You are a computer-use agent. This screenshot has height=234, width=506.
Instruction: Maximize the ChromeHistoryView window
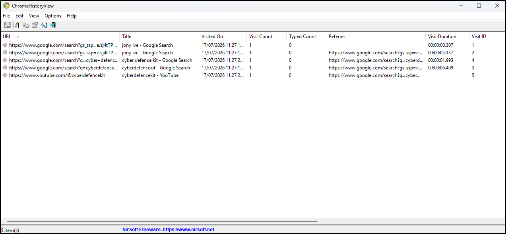(x=479, y=6)
